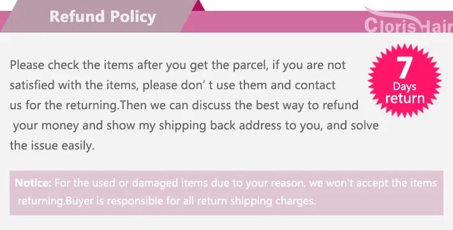The width and height of the screenshot is (453, 230).
Task: Click the pink Notice box
Action: click(x=226, y=193)
